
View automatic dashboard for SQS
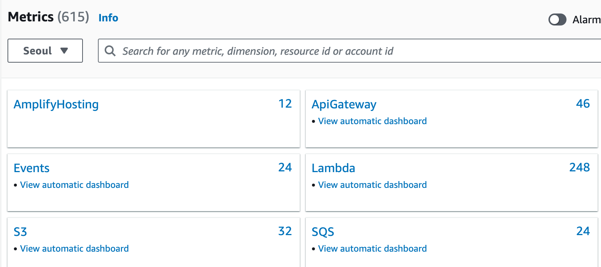372,249
